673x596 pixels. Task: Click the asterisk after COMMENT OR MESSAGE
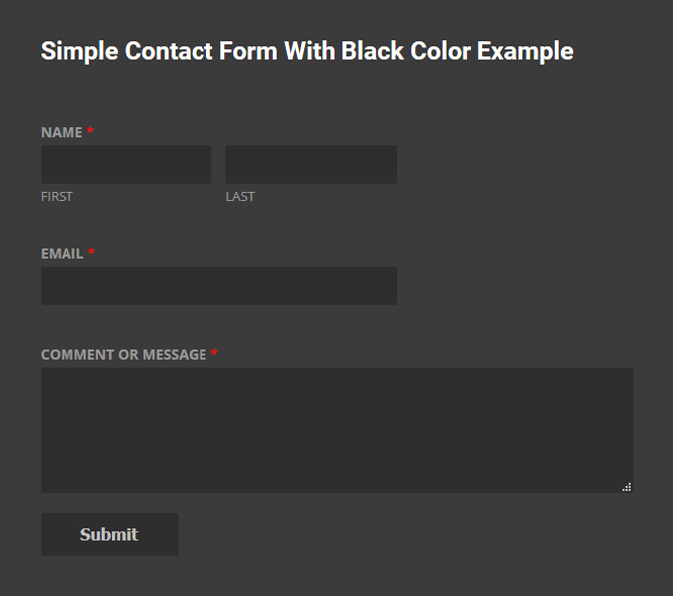(214, 355)
